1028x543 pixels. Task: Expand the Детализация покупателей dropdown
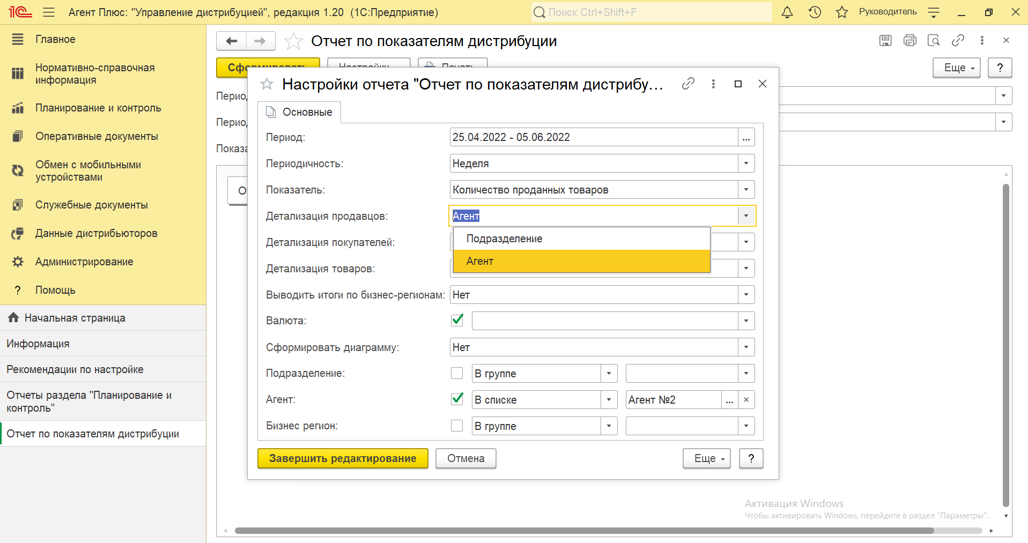point(746,242)
